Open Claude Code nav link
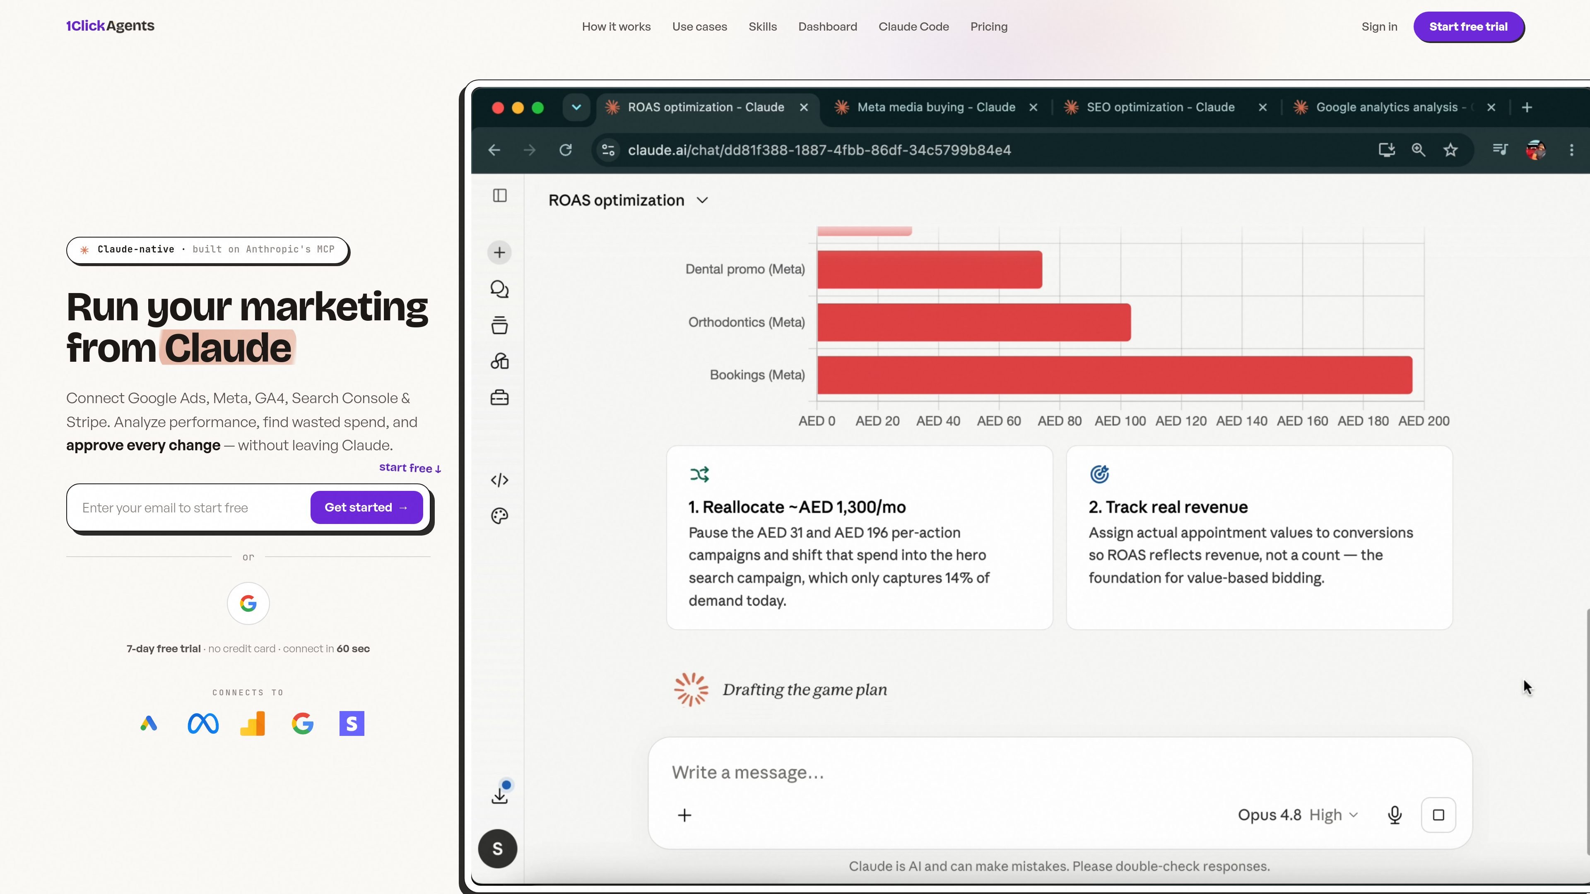 click(913, 26)
